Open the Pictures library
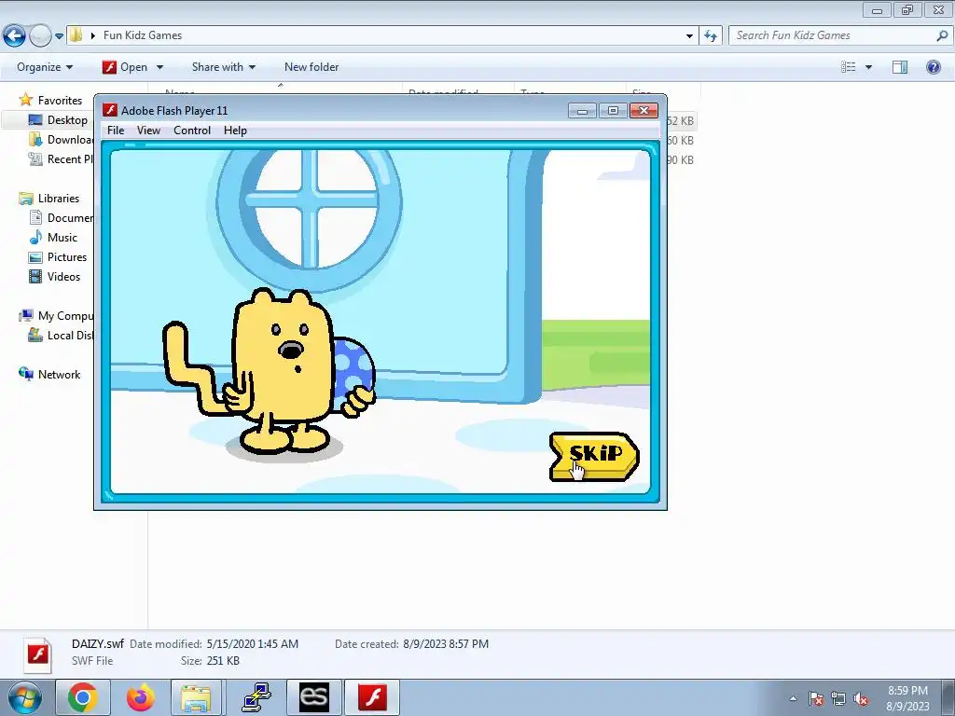Viewport: 955px width, 716px height. click(67, 257)
